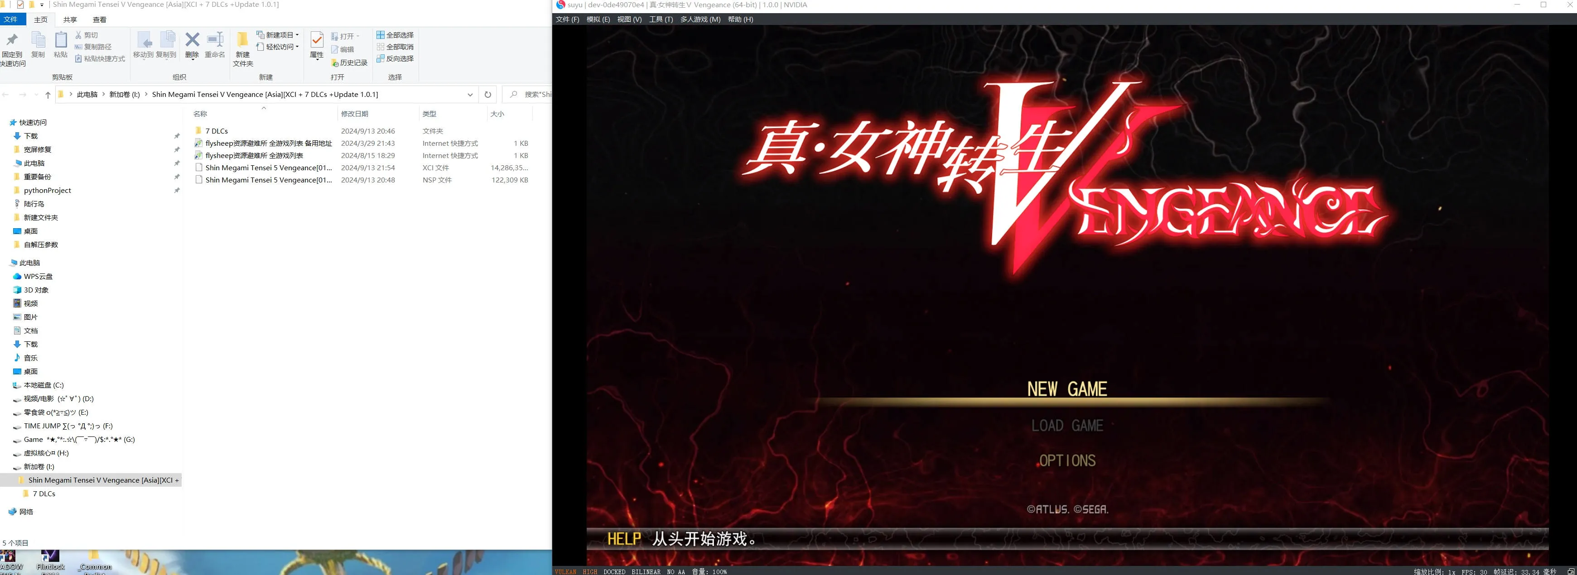Sort files by 修改日期 column header

378,114
